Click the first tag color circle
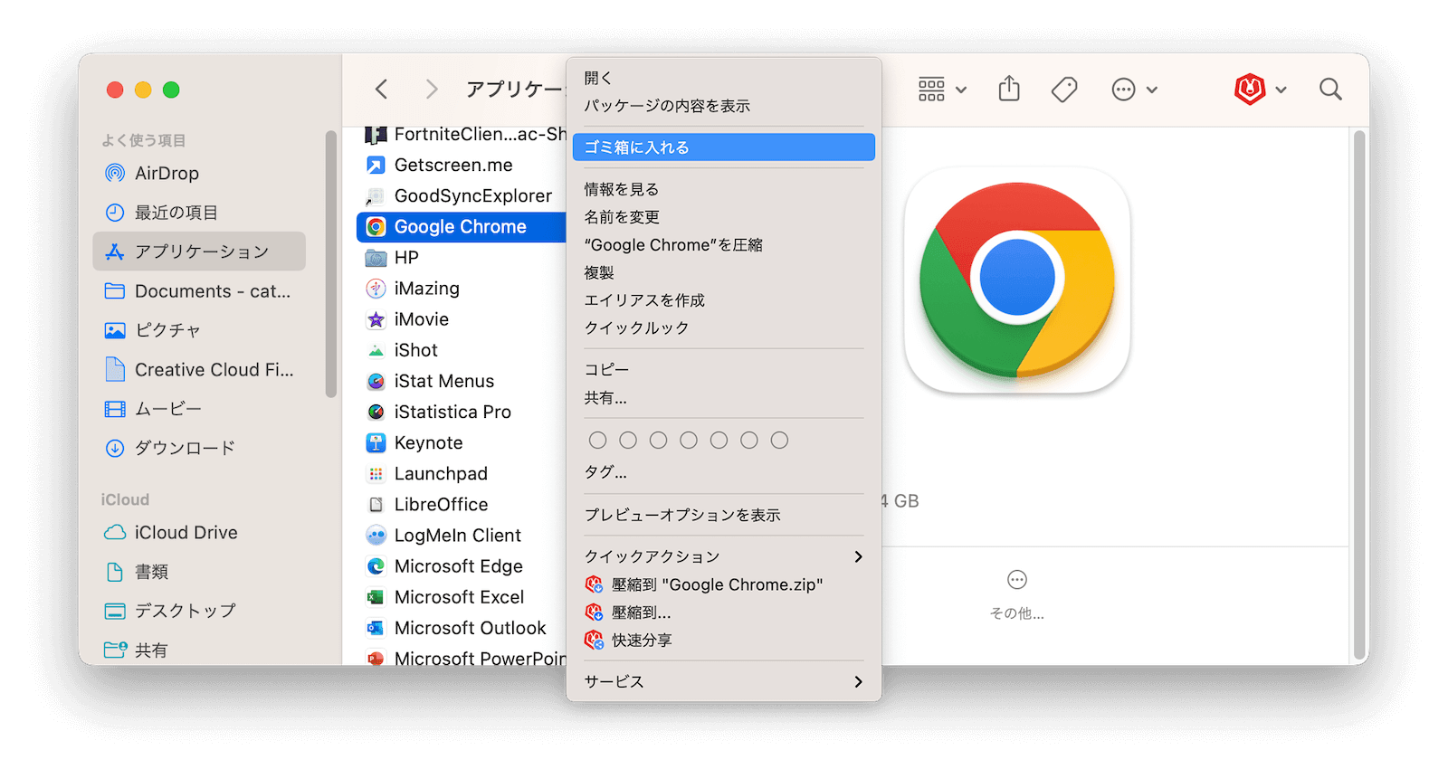The image size is (1448, 769). pos(597,441)
